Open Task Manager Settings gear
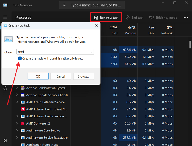 pyautogui.click(x=5, y=141)
